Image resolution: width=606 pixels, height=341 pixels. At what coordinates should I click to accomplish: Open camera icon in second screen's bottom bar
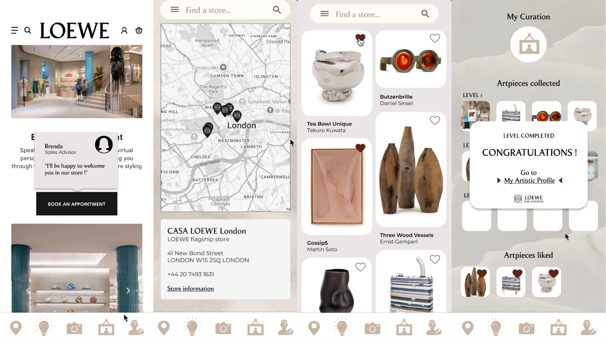tap(223, 328)
